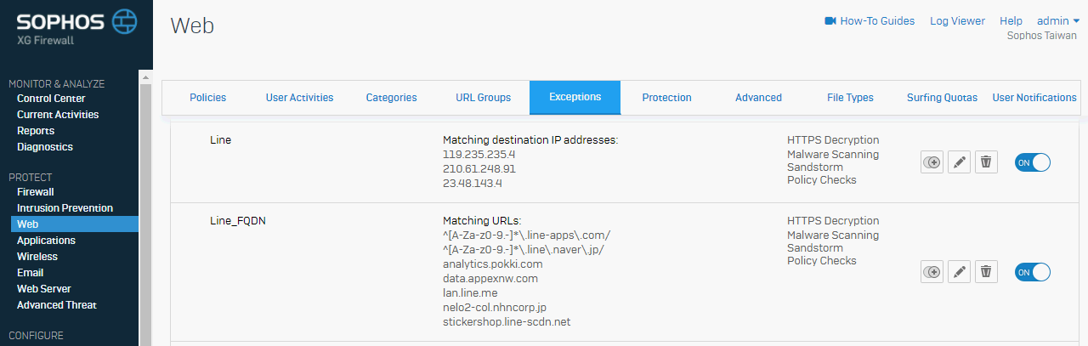Viewport: 1088px width, 346px height.
Task: Delete the Line_FQDN exception via trash icon
Action: click(986, 271)
